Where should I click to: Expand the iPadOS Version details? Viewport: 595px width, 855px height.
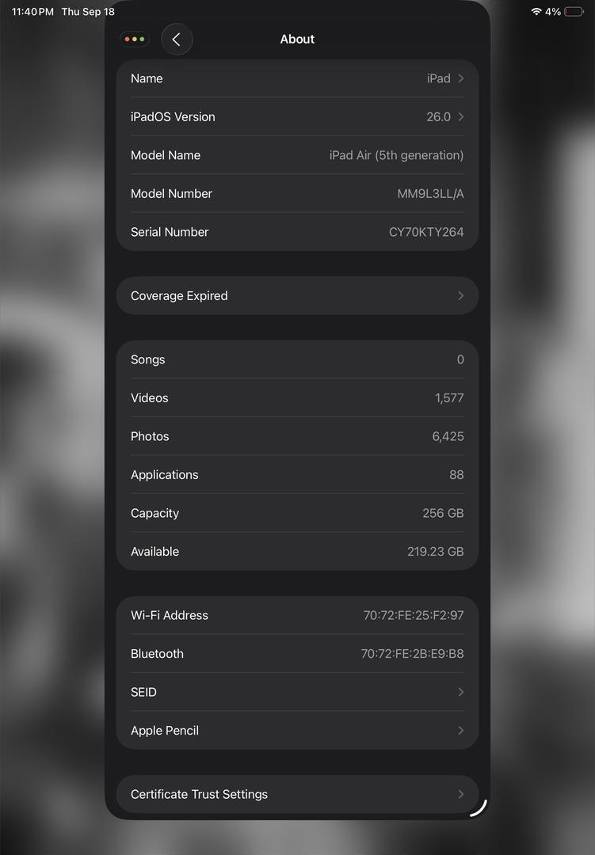pyautogui.click(x=298, y=116)
